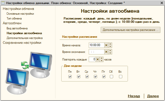This screenshot has height=101, width=165.
Task: Uncheck the Пн weekday checkbox
Action: click(70, 77)
